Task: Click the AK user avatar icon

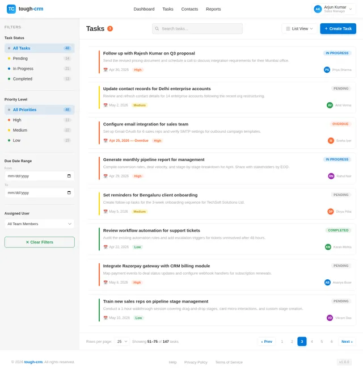Action: click(318, 9)
